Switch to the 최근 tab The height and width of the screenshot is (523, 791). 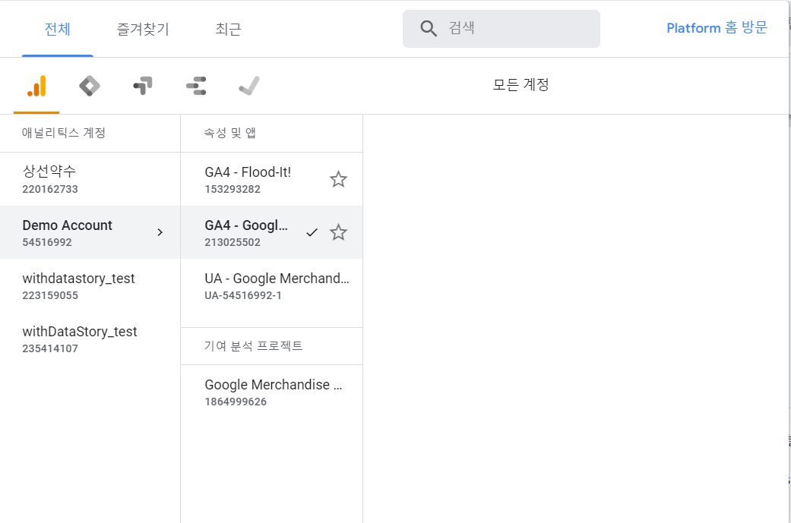coord(229,29)
